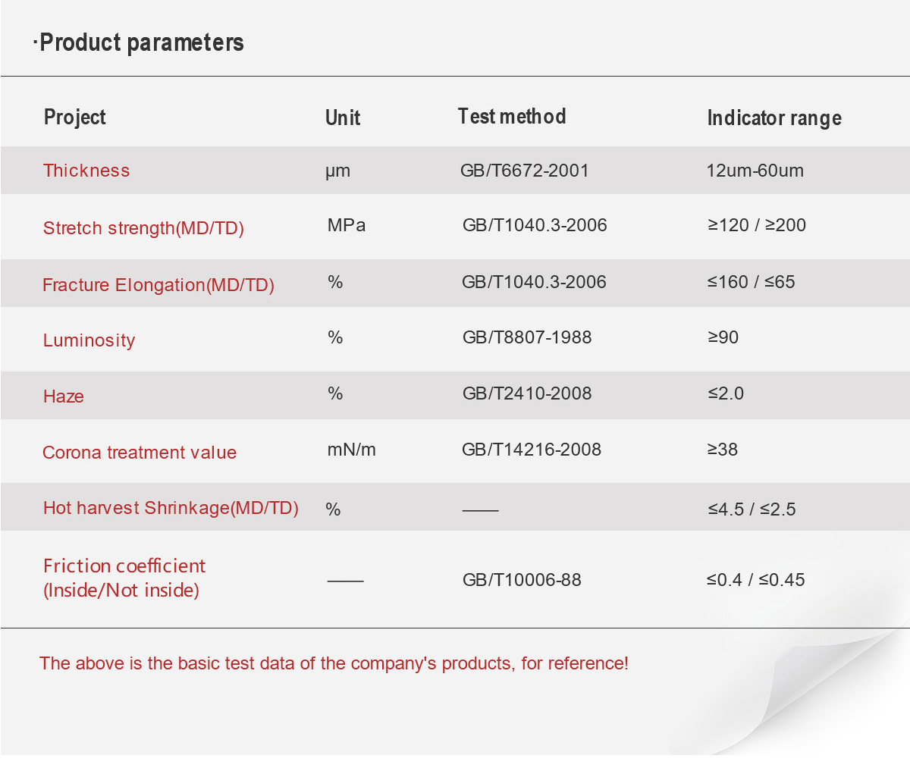This screenshot has width=910, height=771.
Task: Click Fracture Elongation(MD/TD) label
Action: (158, 285)
